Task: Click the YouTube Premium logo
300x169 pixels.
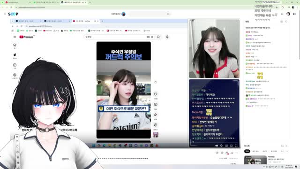Action: (26, 37)
